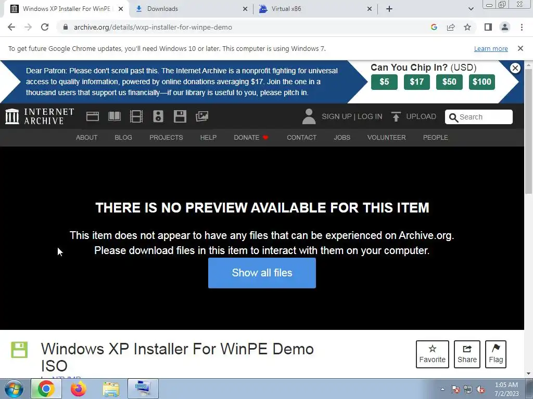
Task: Bookmark this page with the star icon
Action: coord(467,27)
